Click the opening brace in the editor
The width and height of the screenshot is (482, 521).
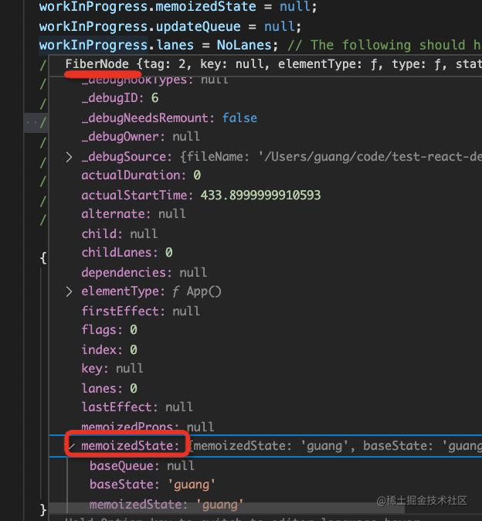pos(43,257)
